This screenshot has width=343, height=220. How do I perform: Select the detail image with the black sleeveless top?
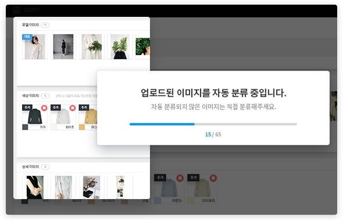point(35,187)
